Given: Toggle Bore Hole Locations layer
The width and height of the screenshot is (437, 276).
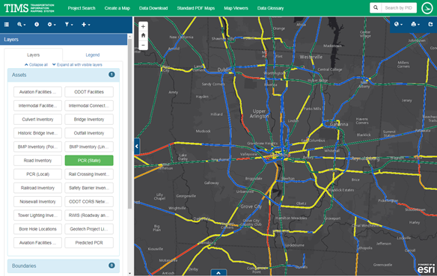Looking at the screenshot, I should pyautogui.click(x=37, y=229).
